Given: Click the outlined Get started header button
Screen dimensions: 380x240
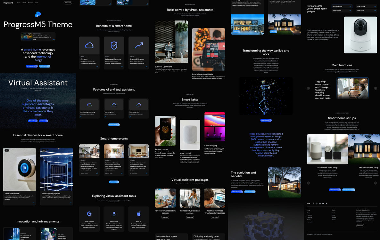Looking at the screenshot, I should [x=68, y=3].
